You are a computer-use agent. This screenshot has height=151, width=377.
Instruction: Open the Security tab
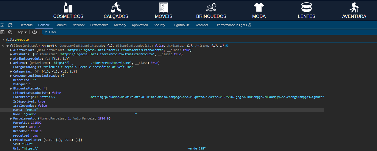159,25
